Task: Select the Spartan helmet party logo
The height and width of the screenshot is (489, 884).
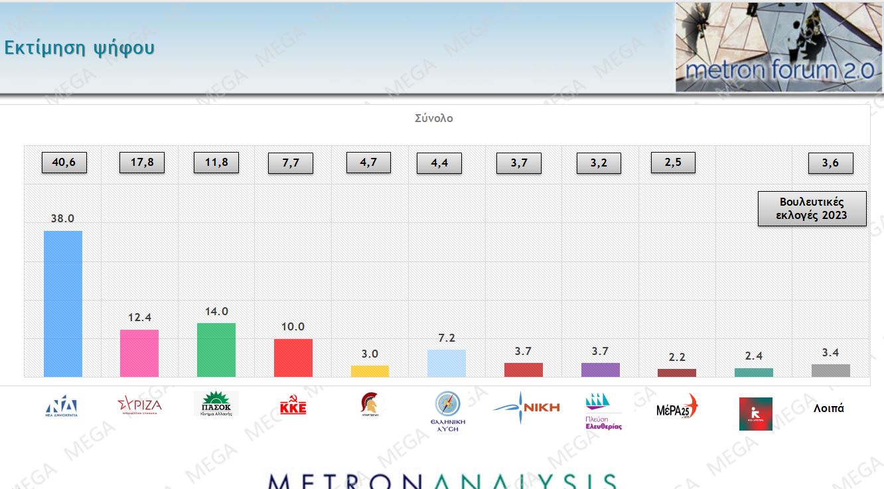Action: point(370,403)
